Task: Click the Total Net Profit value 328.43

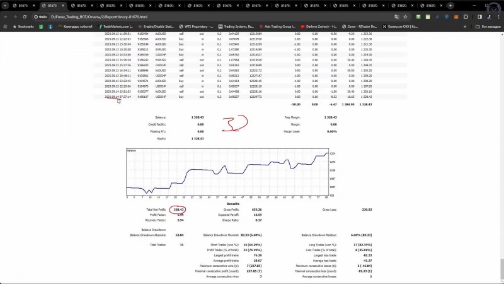Action: pyautogui.click(x=178, y=210)
